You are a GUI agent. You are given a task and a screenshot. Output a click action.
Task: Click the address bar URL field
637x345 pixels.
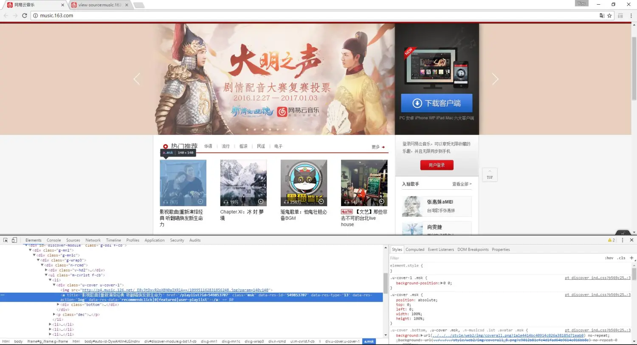tap(314, 15)
